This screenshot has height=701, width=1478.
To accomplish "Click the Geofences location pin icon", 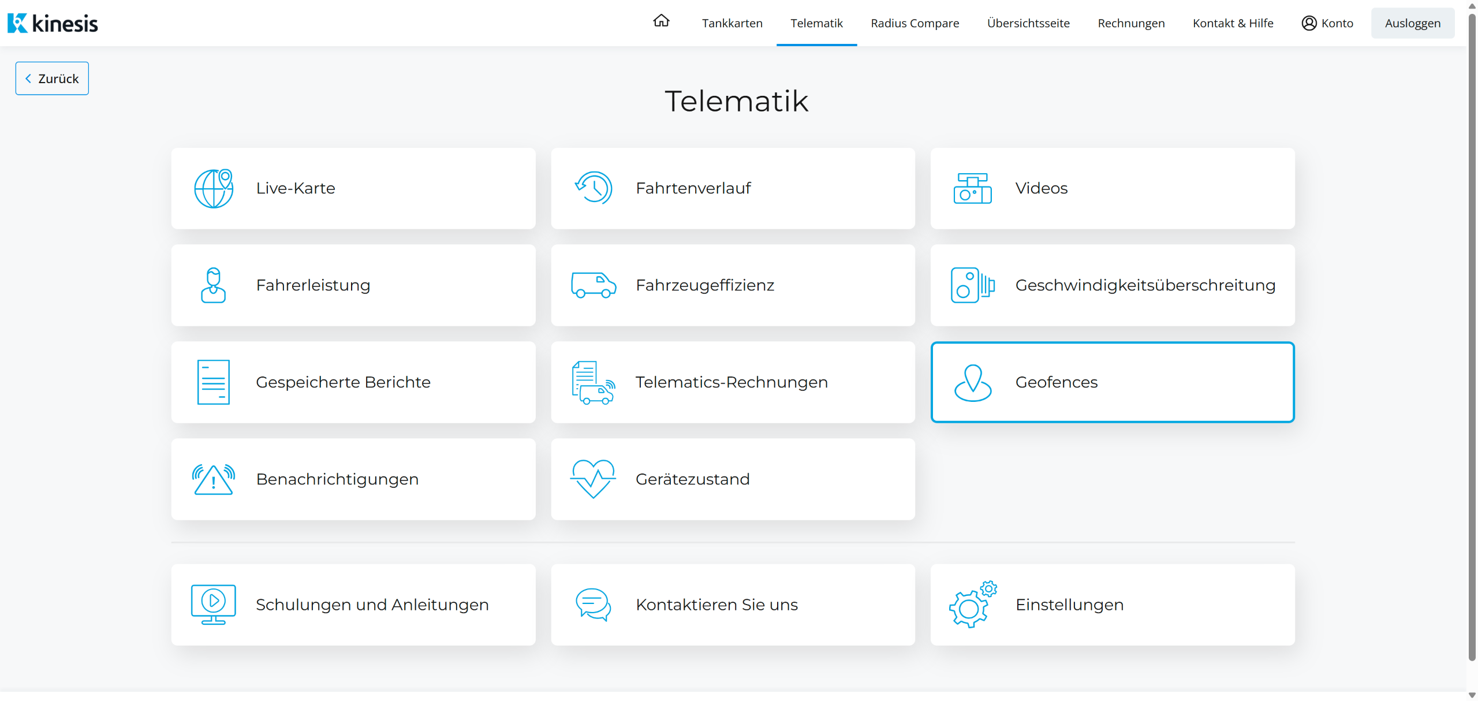I will (x=972, y=382).
